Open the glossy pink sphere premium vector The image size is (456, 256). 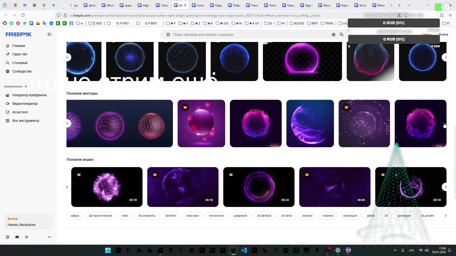pyautogui.click(x=201, y=123)
